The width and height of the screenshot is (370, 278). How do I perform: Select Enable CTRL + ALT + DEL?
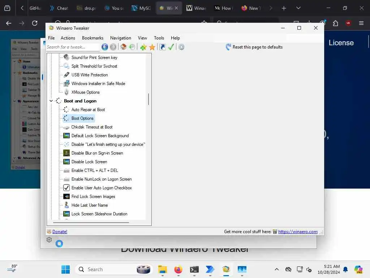(95, 170)
